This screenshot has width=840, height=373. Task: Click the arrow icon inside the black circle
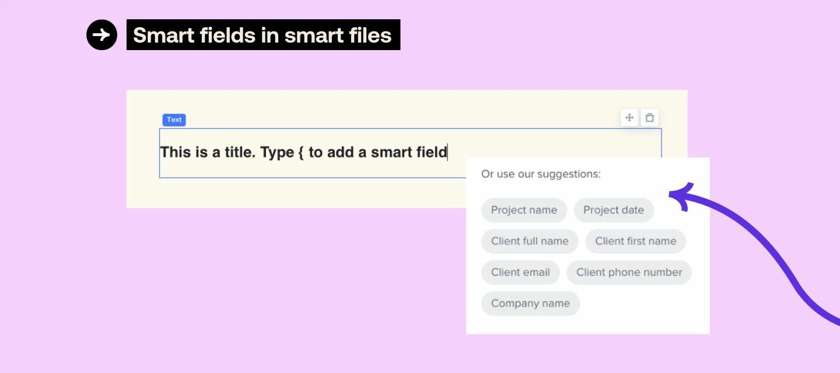click(101, 34)
